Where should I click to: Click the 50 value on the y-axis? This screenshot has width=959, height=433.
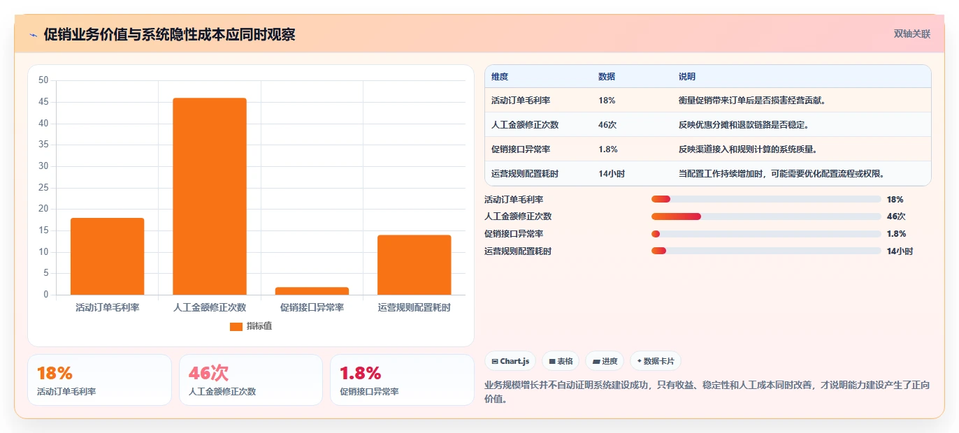pos(43,80)
